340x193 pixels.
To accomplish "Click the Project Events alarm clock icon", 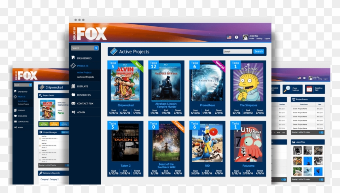I will click(293, 99).
